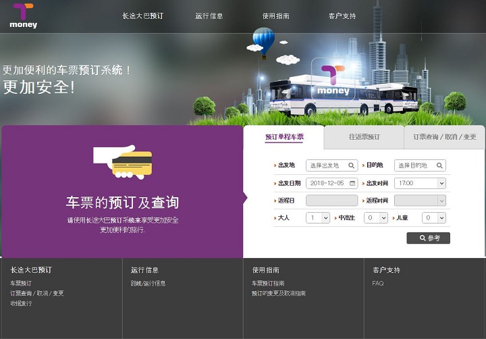Open the 大人 passenger count dropdown
Viewport: 486px width, 339px height.
pos(318,217)
